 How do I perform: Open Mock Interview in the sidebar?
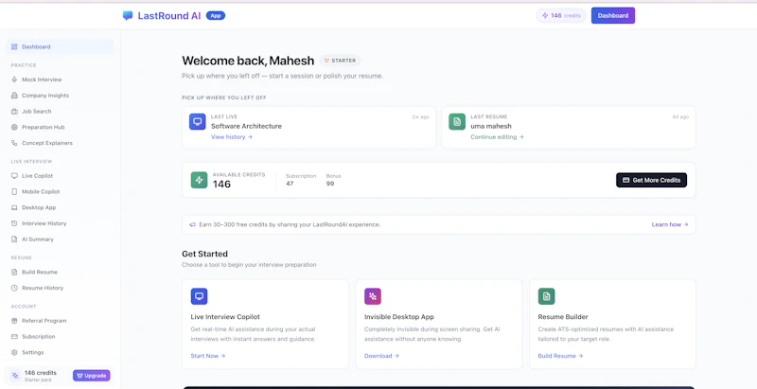[x=60, y=80]
